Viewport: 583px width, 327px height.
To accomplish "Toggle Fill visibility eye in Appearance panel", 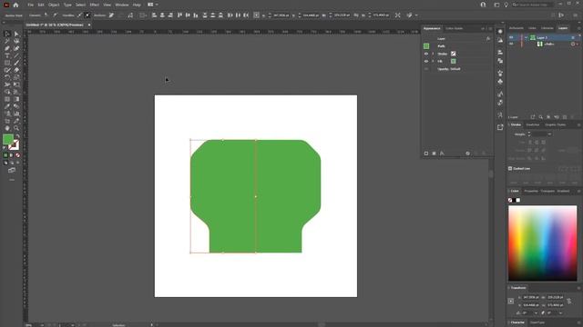I will (426, 61).
